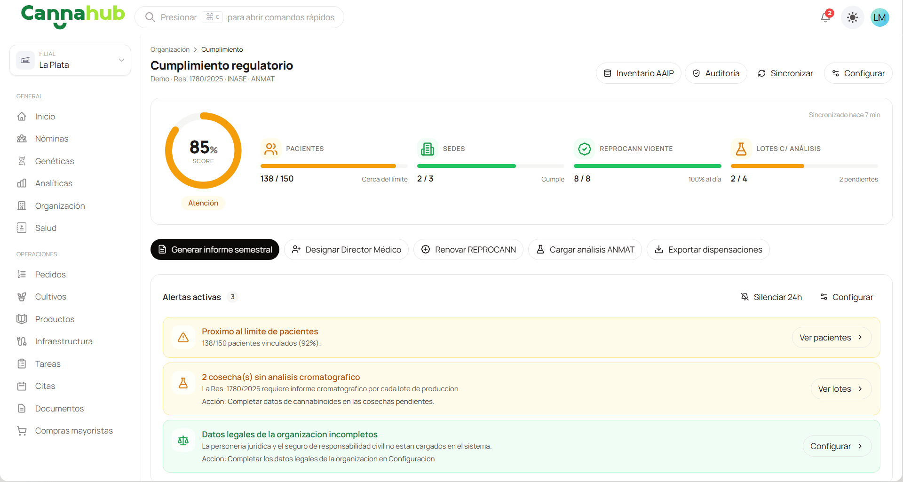Focus the quick commands search field

pos(239,17)
